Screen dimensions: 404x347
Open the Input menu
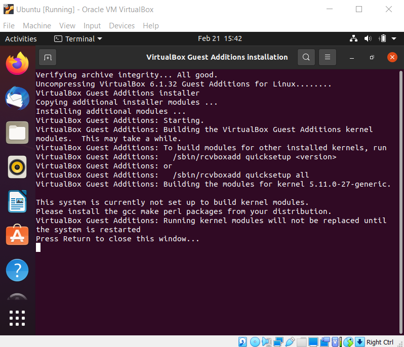pyautogui.click(x=92, y=26)
